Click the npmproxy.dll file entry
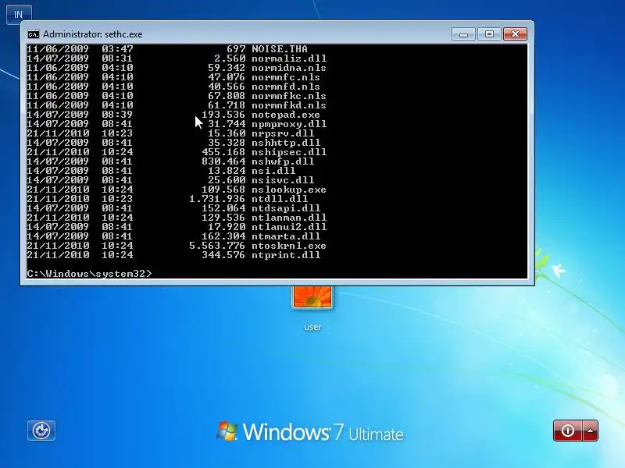This screenshot has width=625, height=468. [289, 124]
